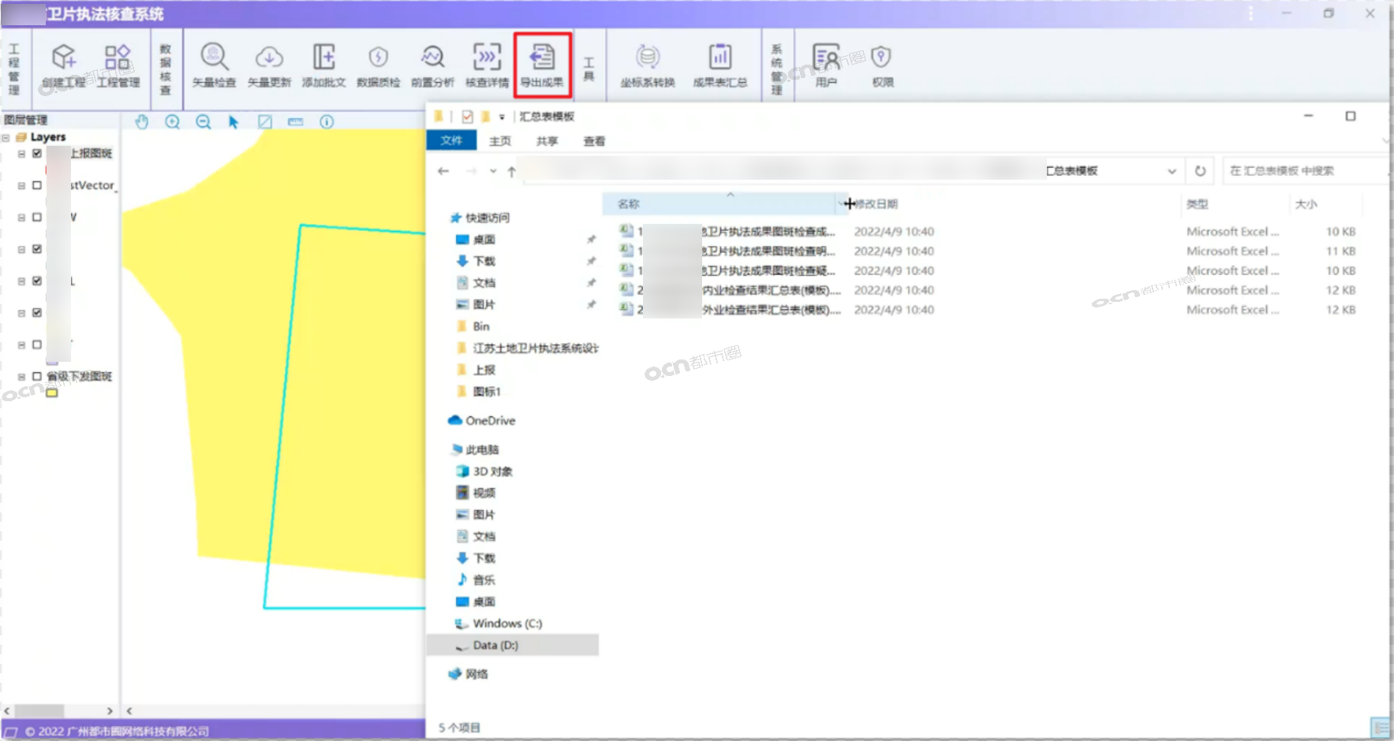The height and width of the screenshot is (741, 1394).
Task: Launch 数据质检 data quality check
Action: [x=378, y=65]
